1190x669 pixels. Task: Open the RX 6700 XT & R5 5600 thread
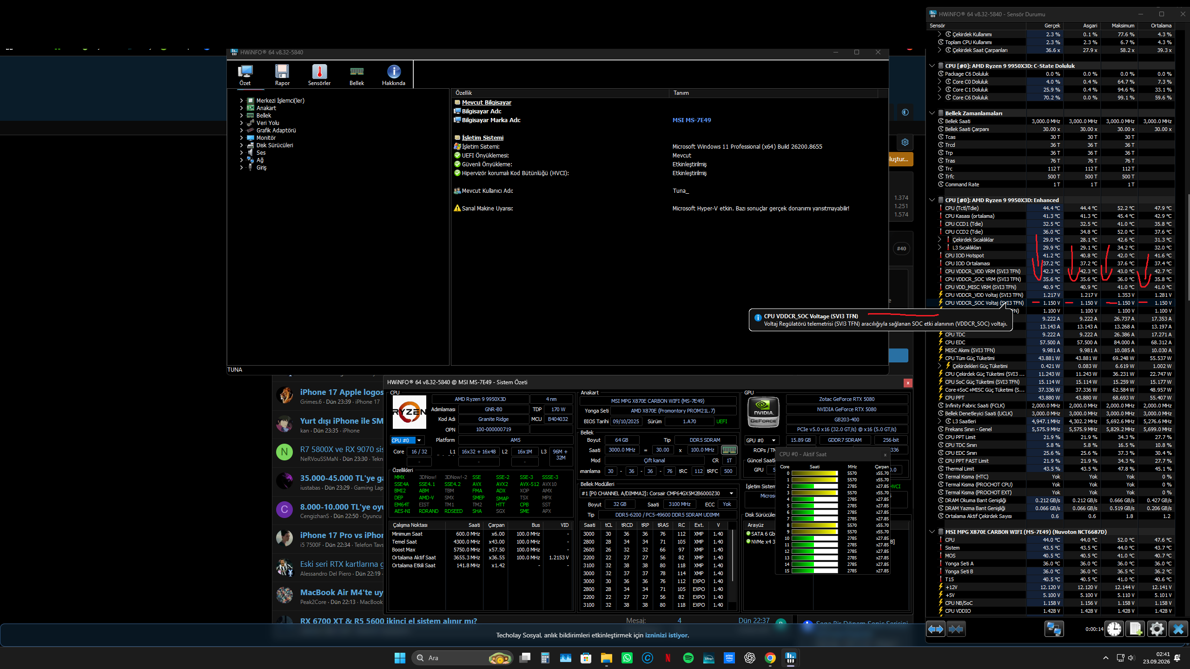point(389,621)
